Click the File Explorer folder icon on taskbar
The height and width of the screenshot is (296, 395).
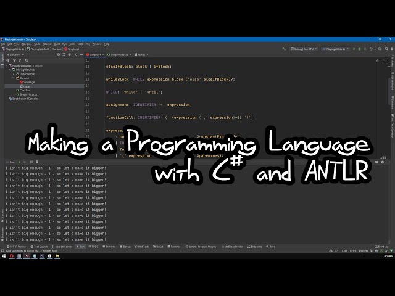coord(57,256)
